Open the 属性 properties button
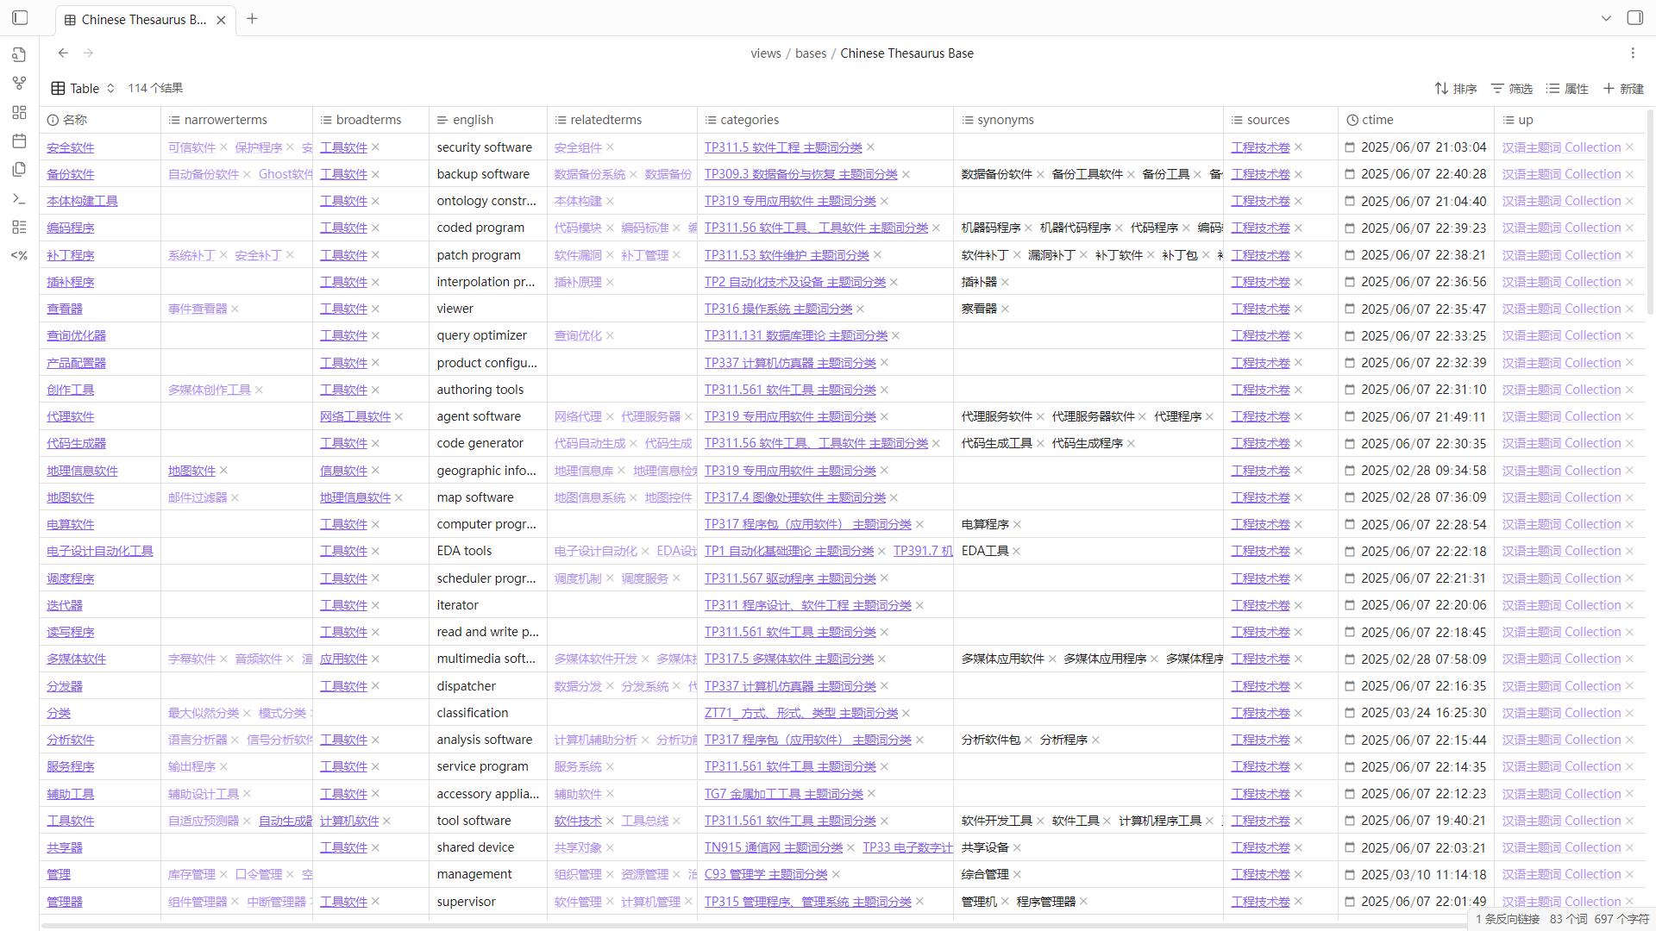Viewport: 1656px width, 931px height. [x=1568, y=89]
